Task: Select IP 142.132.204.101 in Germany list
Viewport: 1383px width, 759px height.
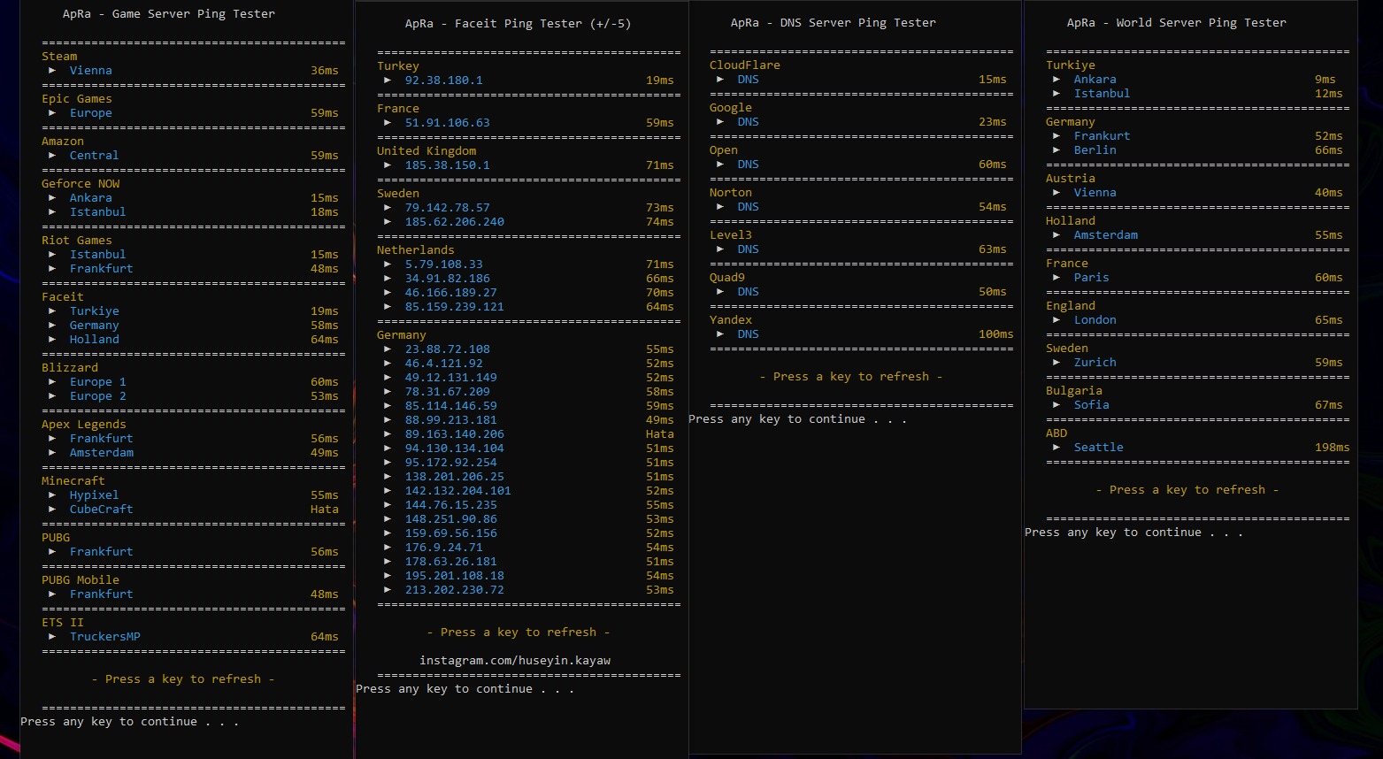Action: pyautogui.click(x=458, y=491)
